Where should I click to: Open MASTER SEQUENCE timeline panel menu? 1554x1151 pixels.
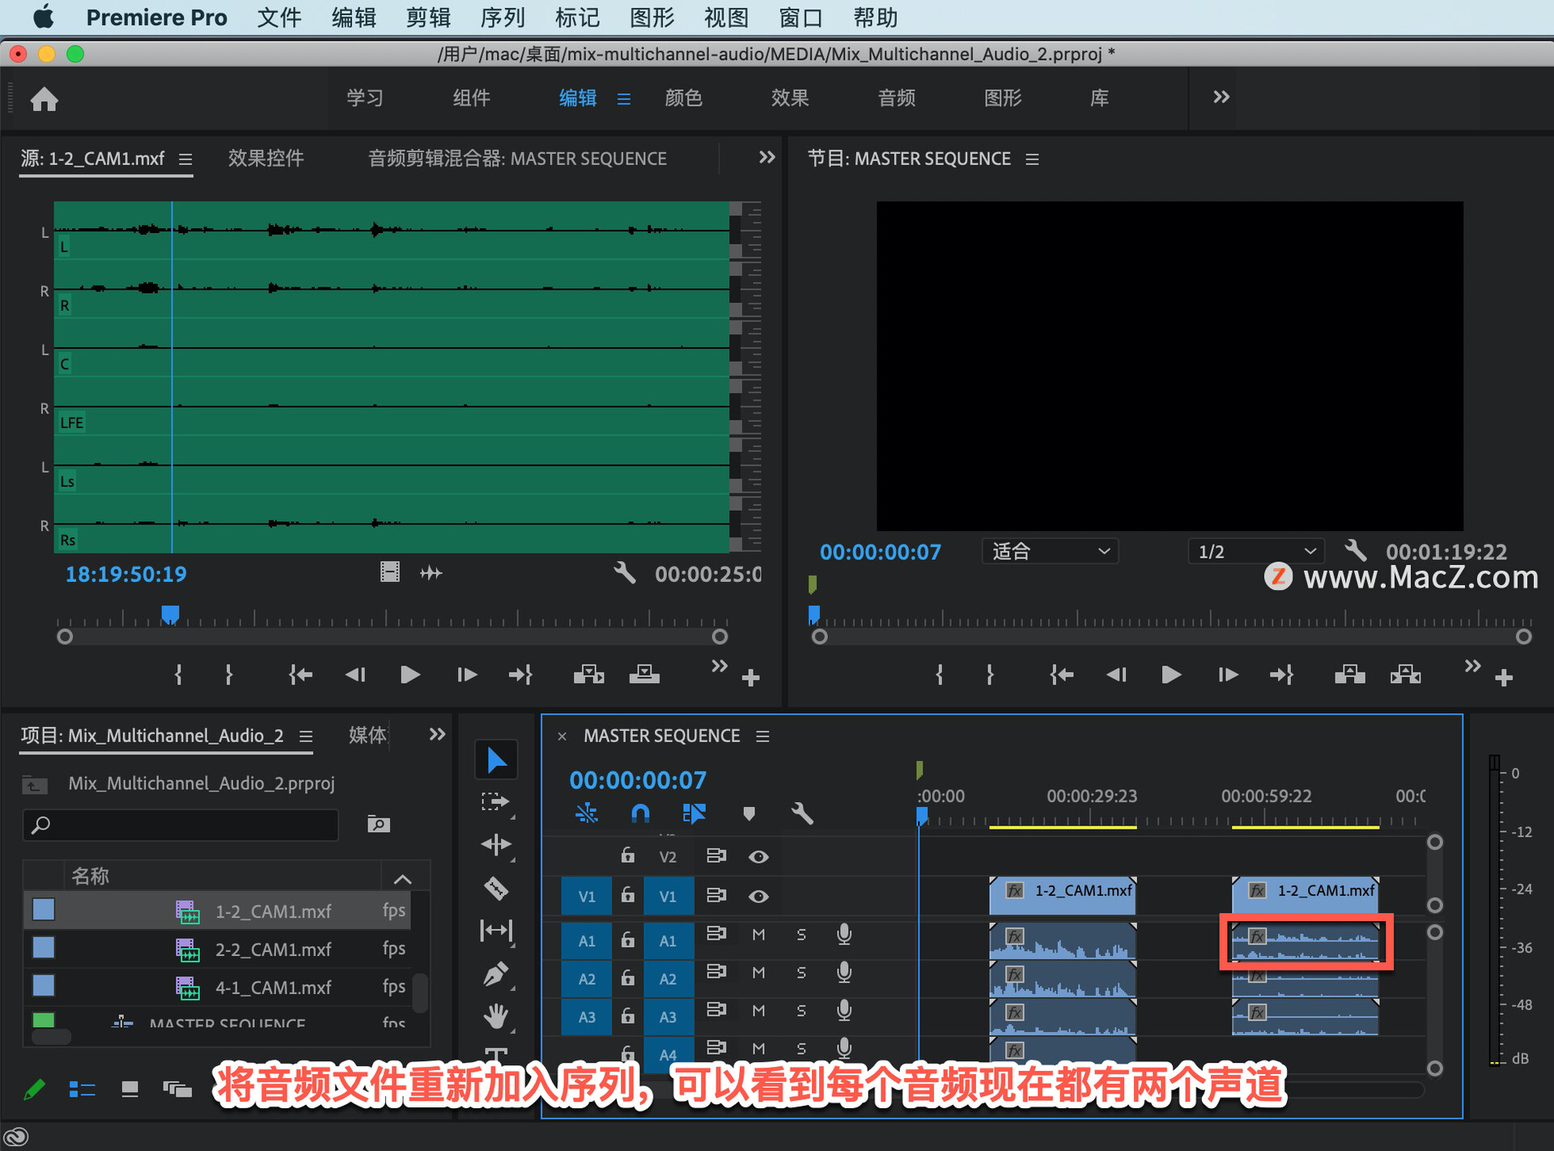762,737
